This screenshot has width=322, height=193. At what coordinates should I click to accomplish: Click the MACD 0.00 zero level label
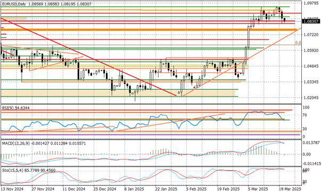307,154
